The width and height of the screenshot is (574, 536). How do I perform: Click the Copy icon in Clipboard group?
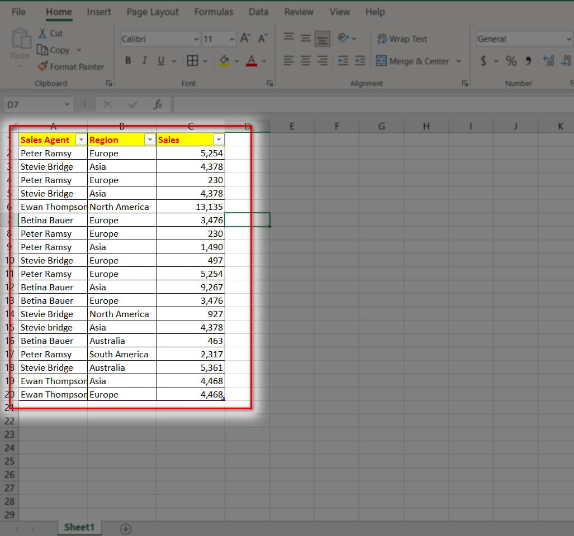coord(42,50)
